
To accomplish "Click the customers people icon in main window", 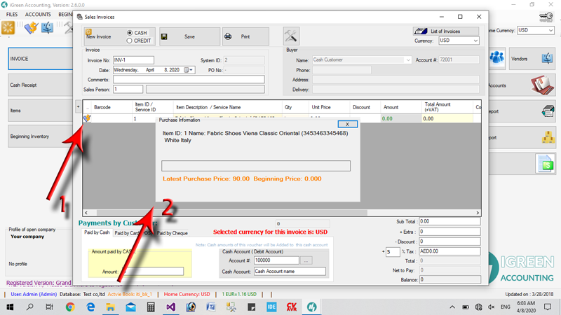I will click(x=497, y=58).
